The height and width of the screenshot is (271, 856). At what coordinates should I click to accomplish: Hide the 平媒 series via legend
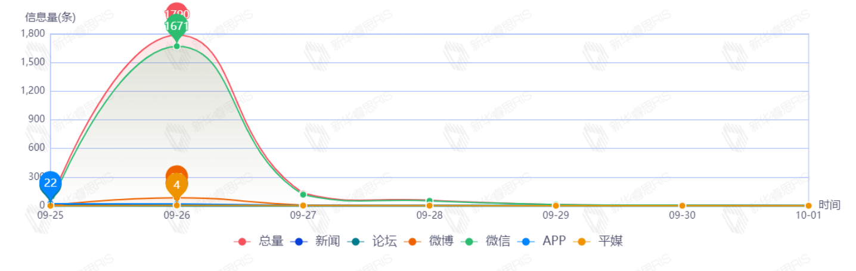(598, 241)
